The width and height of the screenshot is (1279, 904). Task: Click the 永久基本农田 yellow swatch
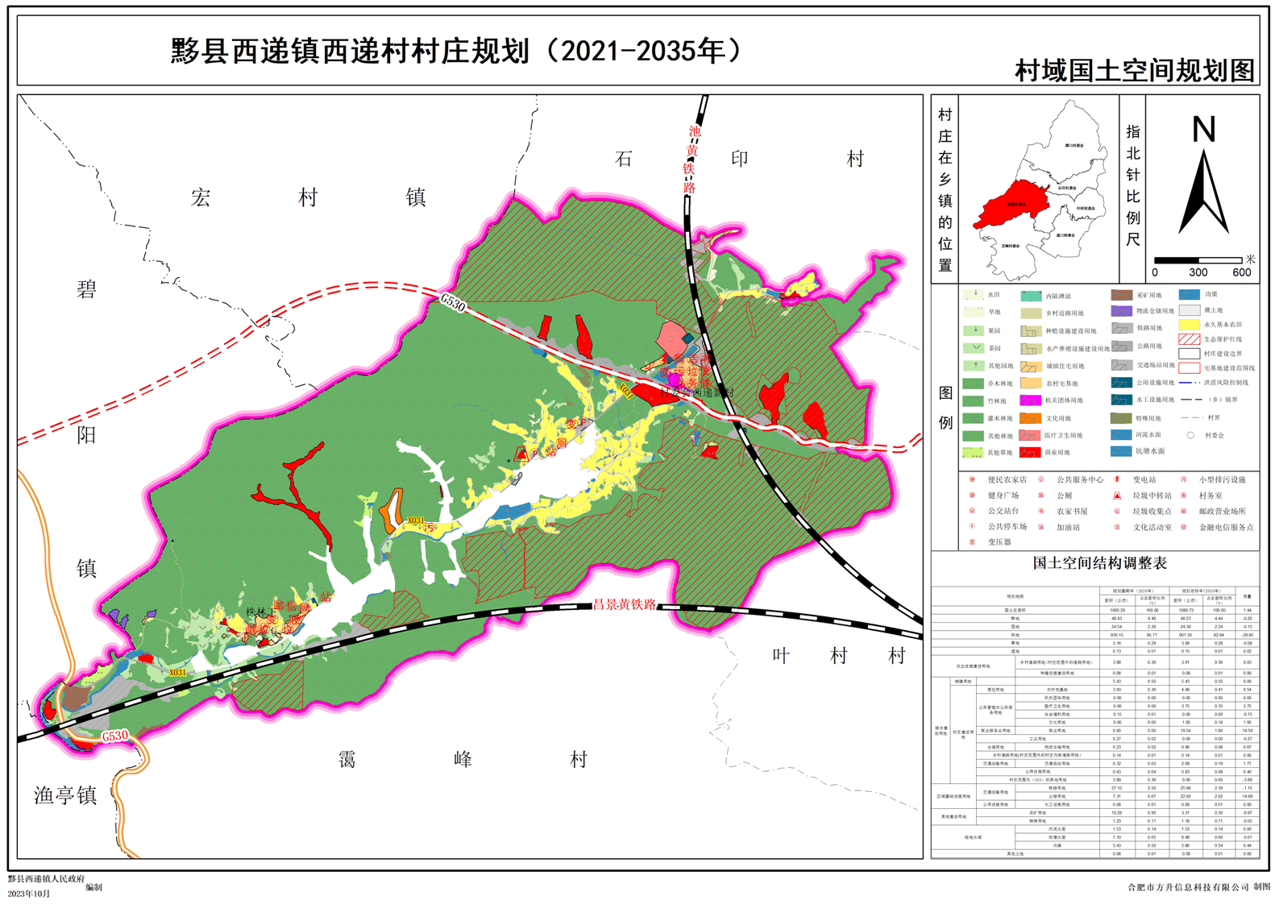tap(1190, 324)
